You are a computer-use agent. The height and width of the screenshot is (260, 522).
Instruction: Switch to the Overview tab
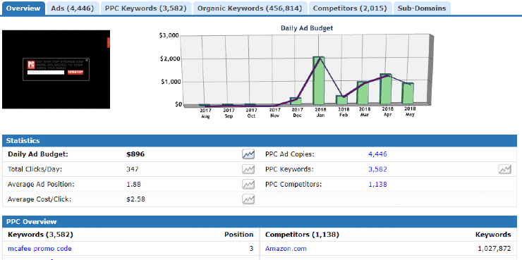tap(23, 8)
